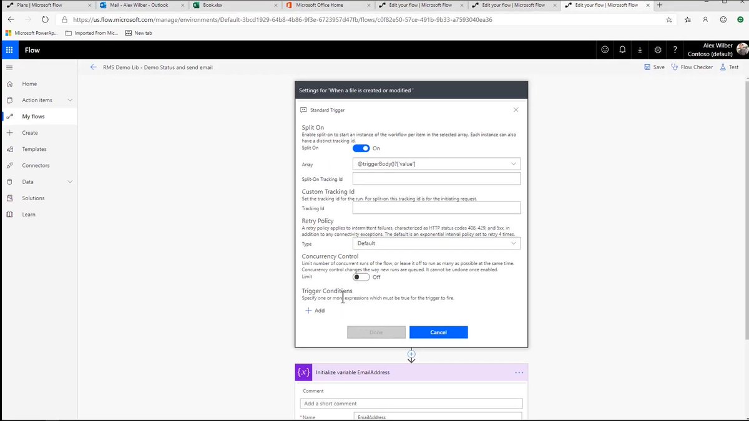The height and width of the screenshot is (421, 749).
Task: Open the Array dropdown
Action: pyautogui.click(x=436, y=163)
